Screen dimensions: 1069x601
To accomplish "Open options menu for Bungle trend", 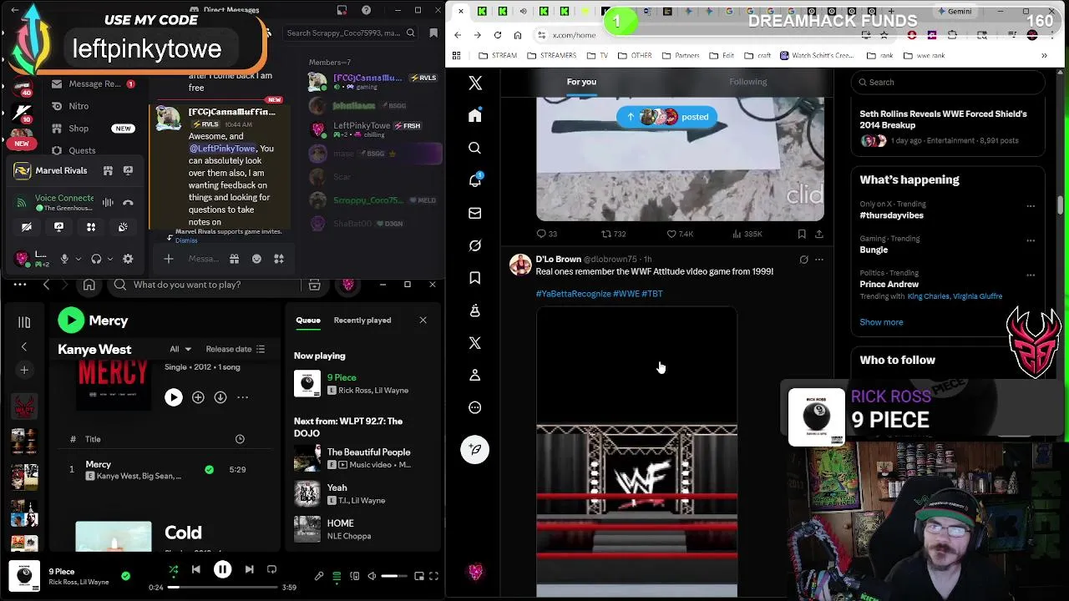I will (x=1031, y=240).
